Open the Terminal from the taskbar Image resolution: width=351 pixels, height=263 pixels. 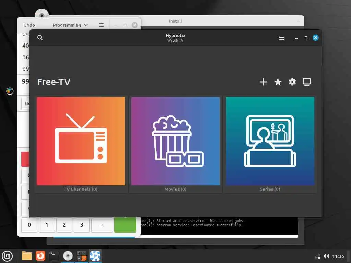click(54, 256)
